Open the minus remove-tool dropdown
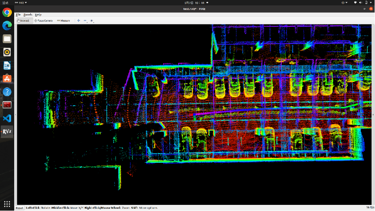Viewport: 375px width, 211px height. pos(85,21)
